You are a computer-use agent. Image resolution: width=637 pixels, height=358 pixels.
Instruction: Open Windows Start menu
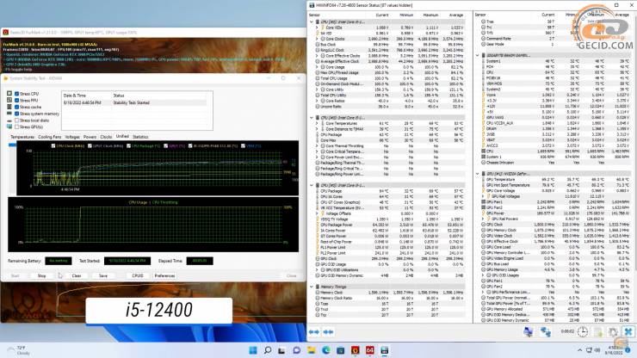point(253,350)
